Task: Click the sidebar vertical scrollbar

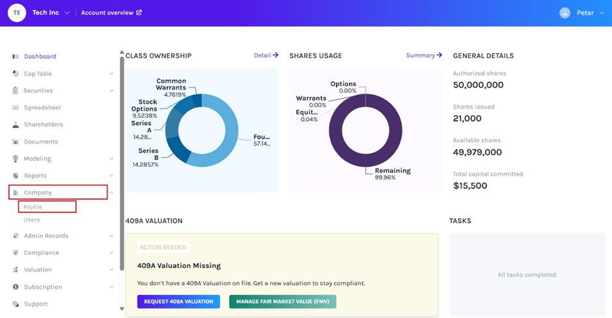Action: point(122,163)
